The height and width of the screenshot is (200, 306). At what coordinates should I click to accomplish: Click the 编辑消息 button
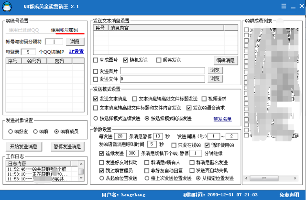226,60
